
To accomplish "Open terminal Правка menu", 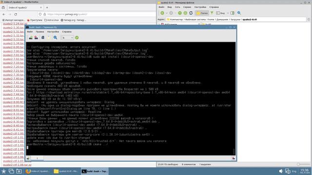I will 40,32.
